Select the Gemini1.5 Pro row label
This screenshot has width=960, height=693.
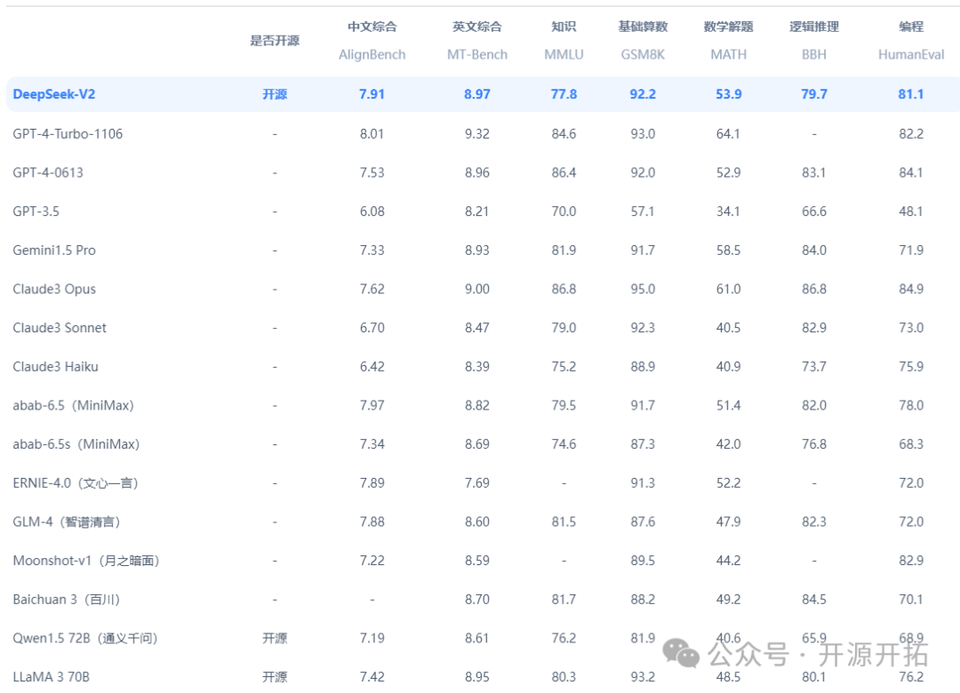54,251
